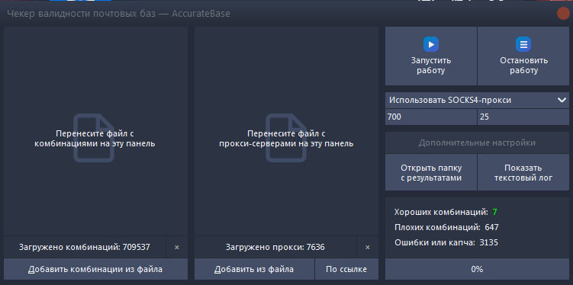This screenshot has height=285, width=573.
Task: Click the file icon in the proxy-server drop panel
Action: tap(286, 137)
